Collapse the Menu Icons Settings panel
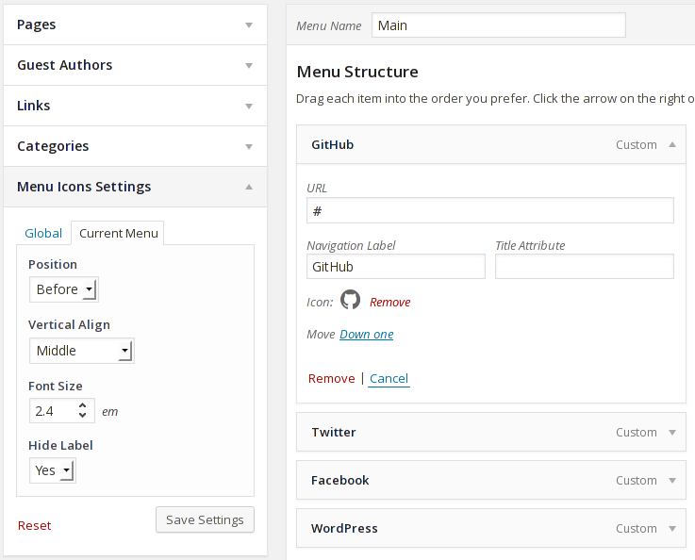This screenshot has width=695, height=560. point(249,187)
